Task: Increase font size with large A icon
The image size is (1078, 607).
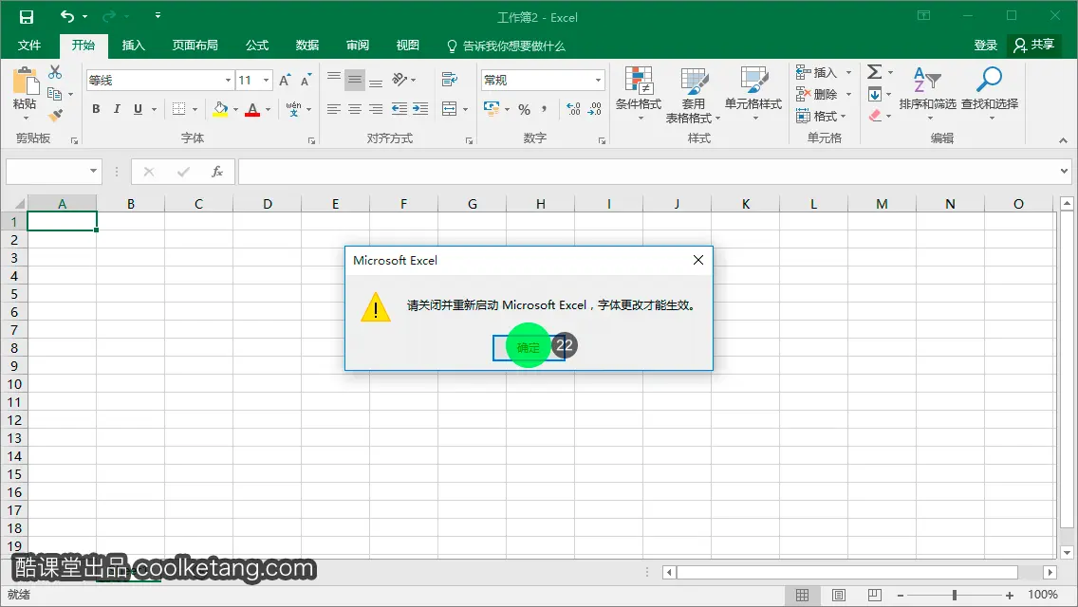Action: 285,81
